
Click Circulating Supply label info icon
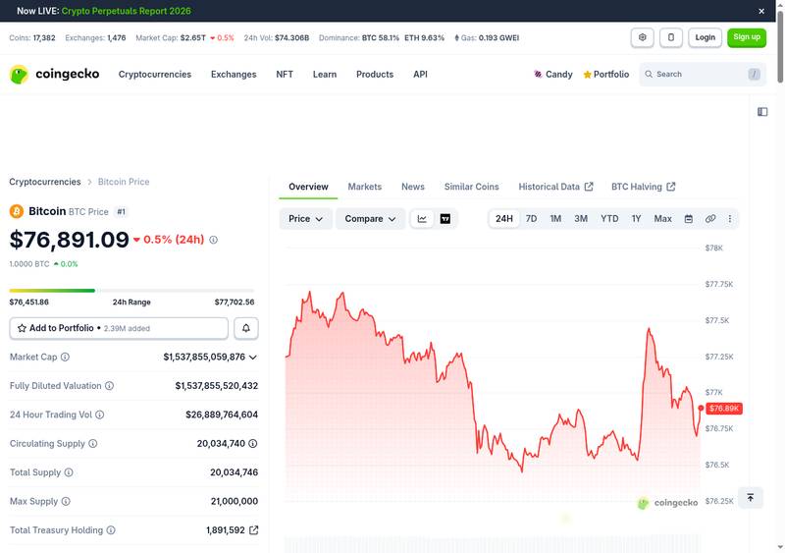(x=92, y=444)
